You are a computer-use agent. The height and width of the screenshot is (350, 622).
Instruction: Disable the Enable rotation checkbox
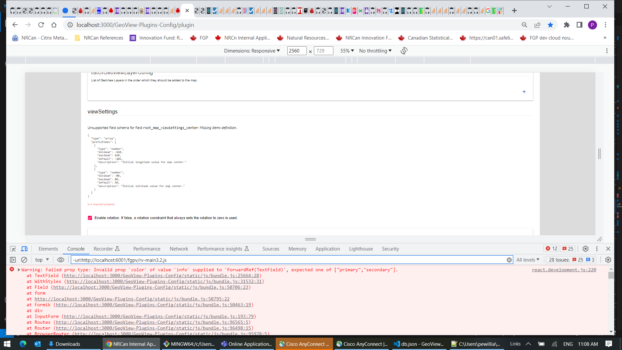coord(90,218)
